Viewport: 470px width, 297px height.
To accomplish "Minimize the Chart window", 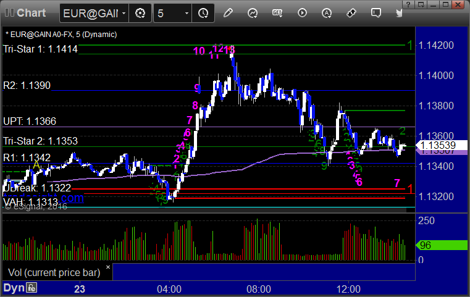I will 434,4.
